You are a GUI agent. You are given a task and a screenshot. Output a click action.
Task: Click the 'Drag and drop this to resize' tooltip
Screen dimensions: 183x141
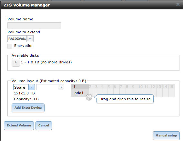tap(125, 99)
